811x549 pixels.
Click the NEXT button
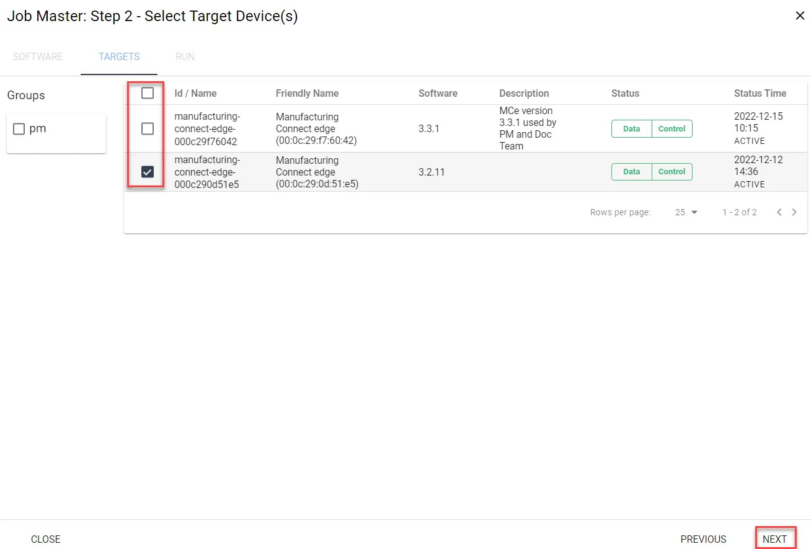[x=774, y=539]
